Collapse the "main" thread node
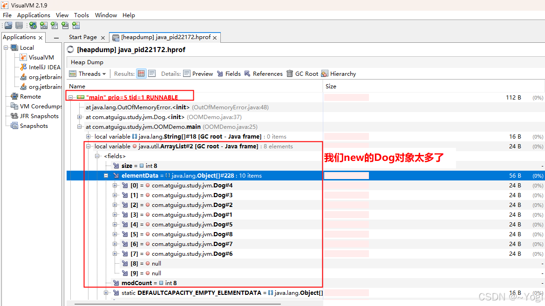 coord(71,98)
